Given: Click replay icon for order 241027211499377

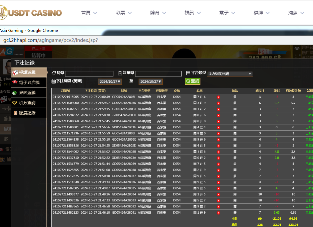Looking at the screenshot, I should coord(218,194).
